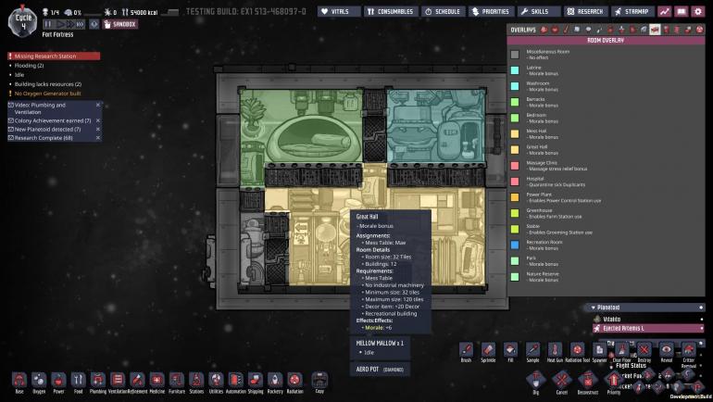Open the Radiation build category
This screenshot has width=713, height=402.
point(294,382)
